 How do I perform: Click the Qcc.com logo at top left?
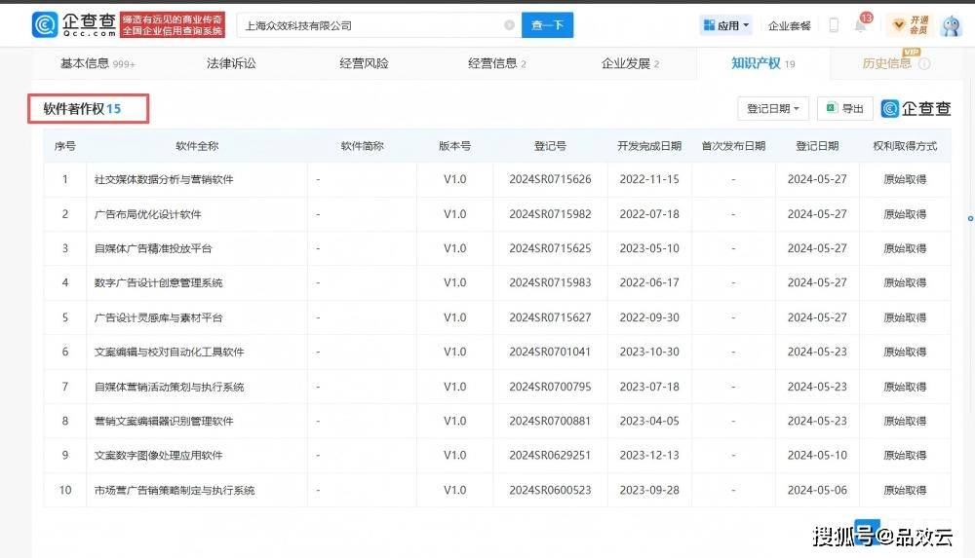click(74, 24)
